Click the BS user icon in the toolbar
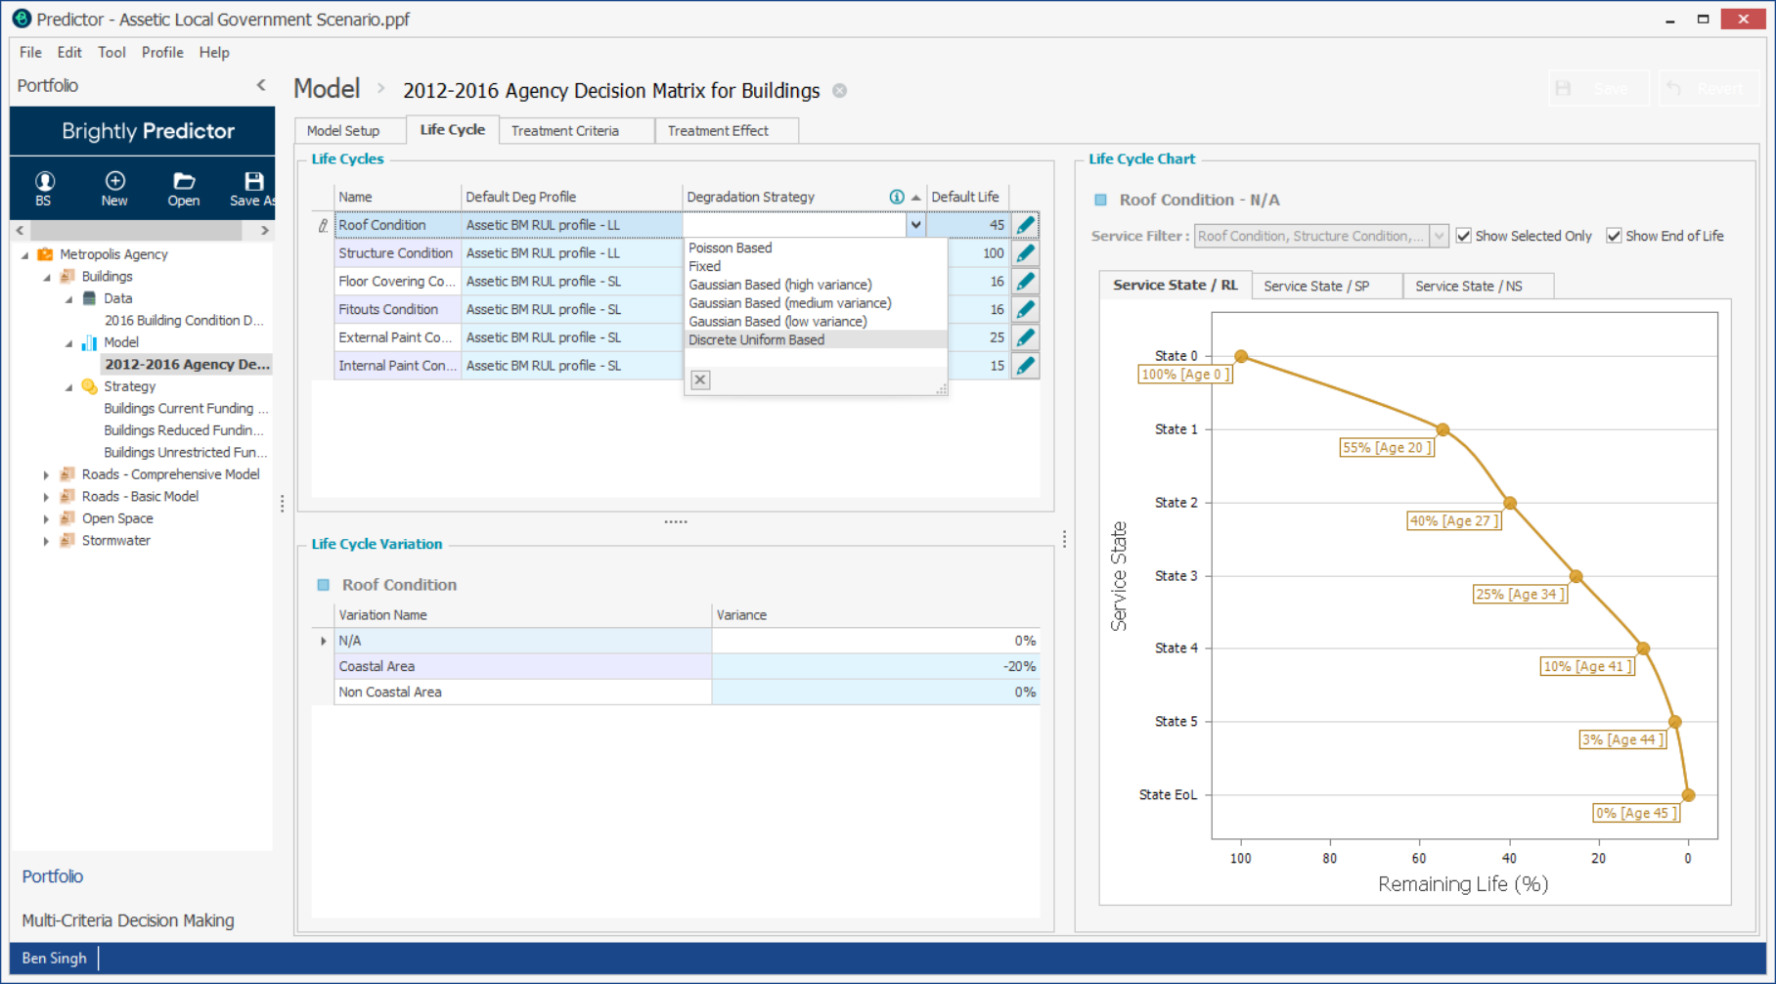This screenshot has height=984, width=1776. (x=44, y=182)
